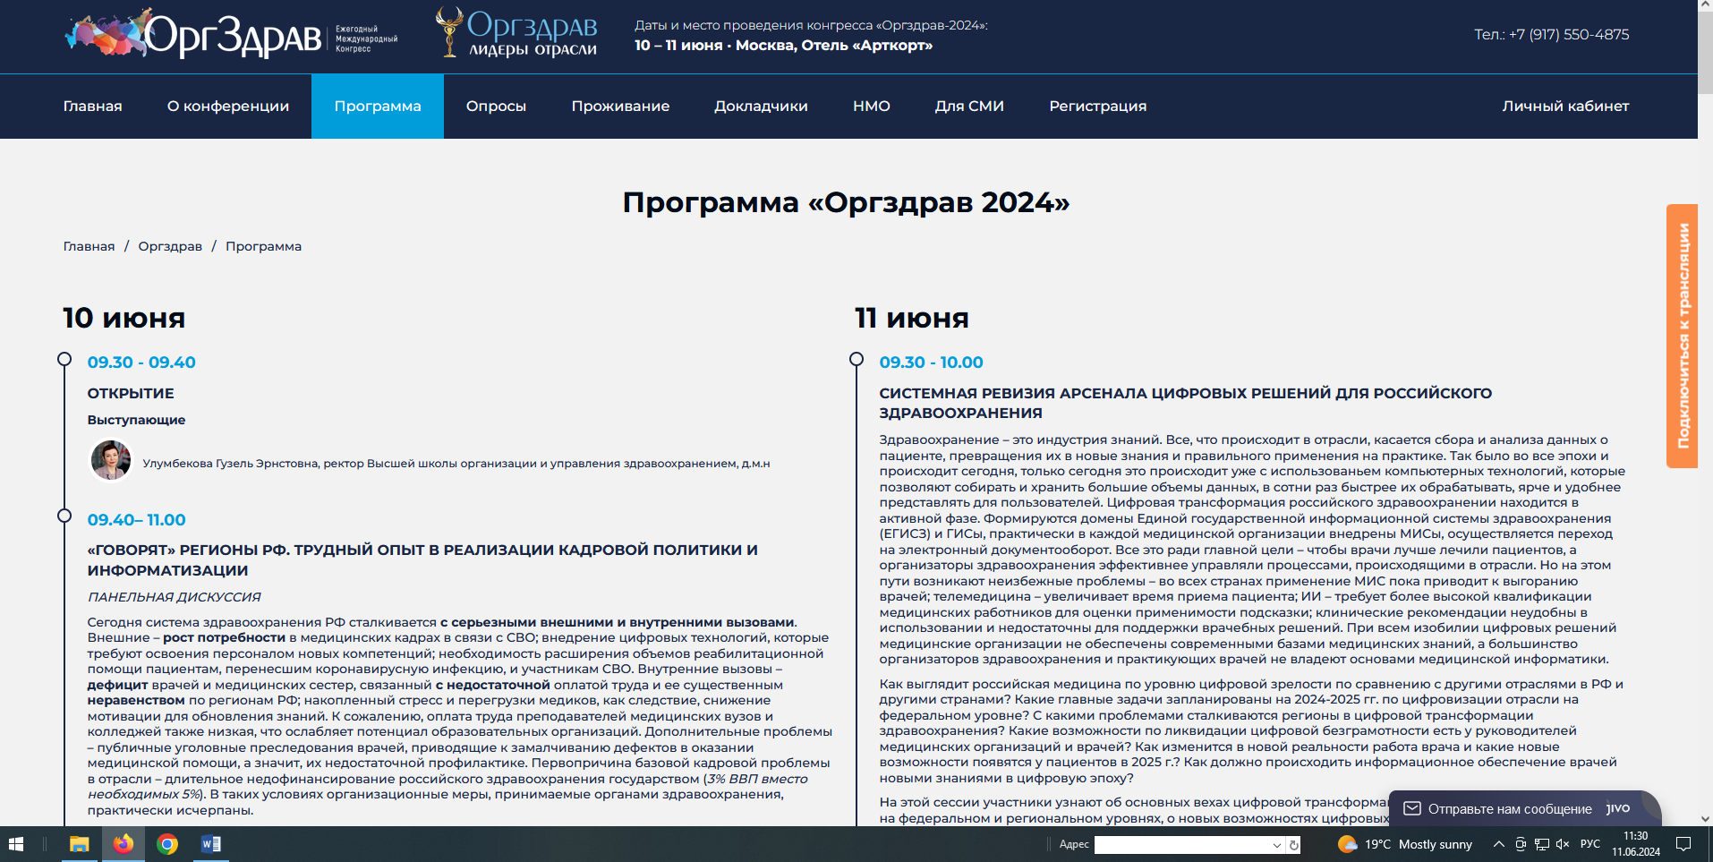The width and height of the screenshot is (1713, 862).
Task: Click the envelope icon in chat widget
Action: 1412,809
